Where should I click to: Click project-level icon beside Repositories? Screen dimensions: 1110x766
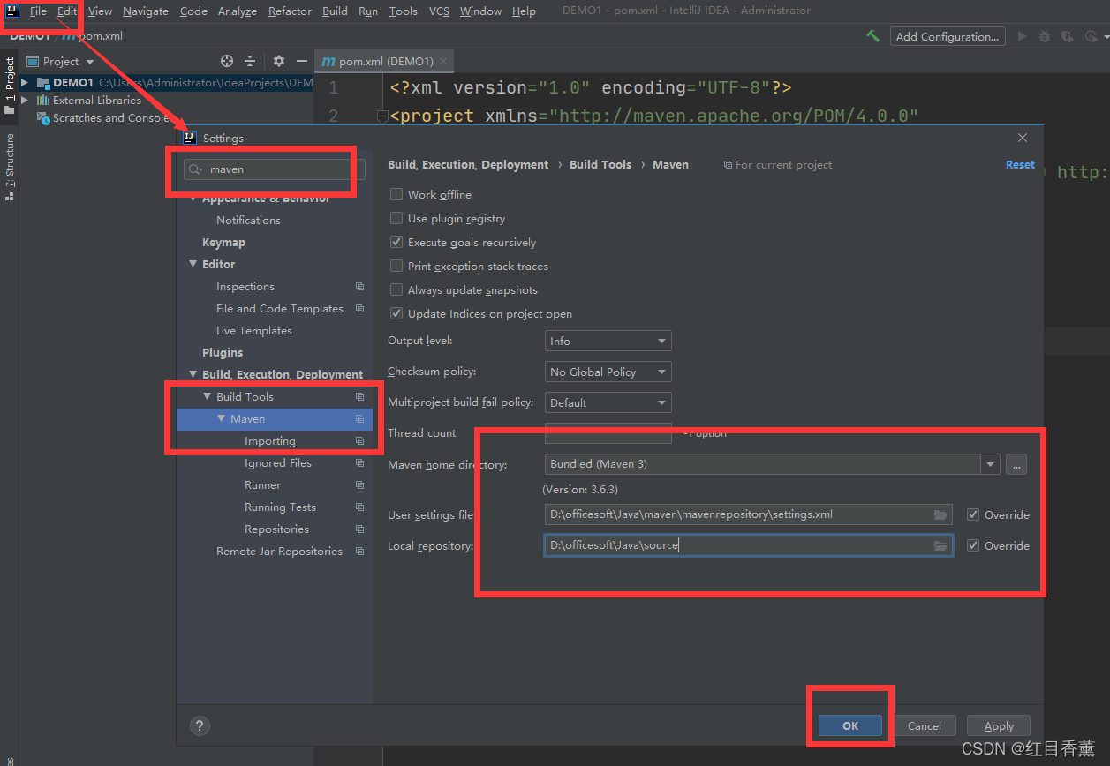coord(359,529)
